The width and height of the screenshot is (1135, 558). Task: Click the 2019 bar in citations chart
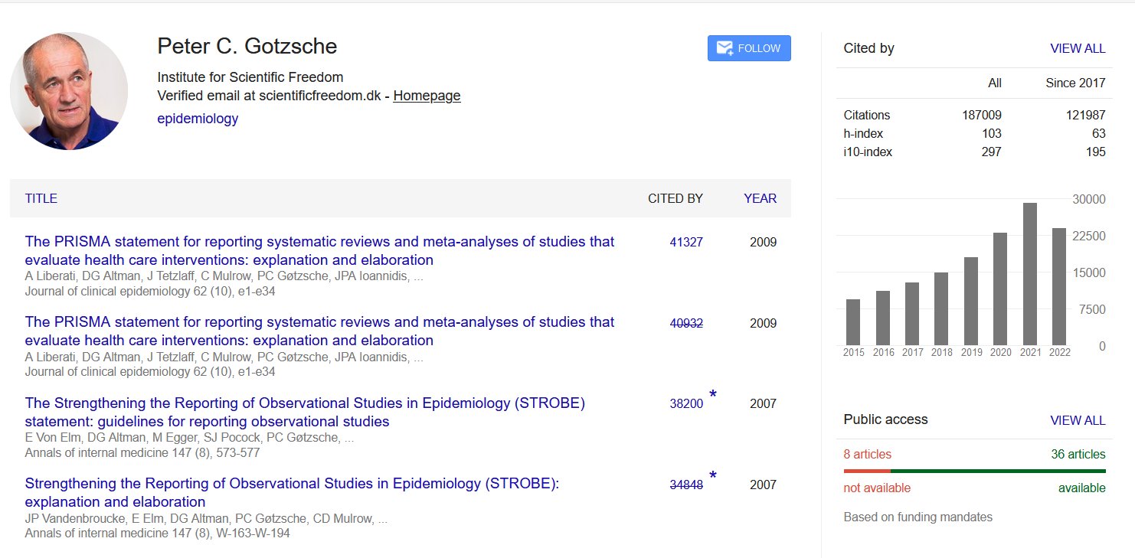click(971, 301)
